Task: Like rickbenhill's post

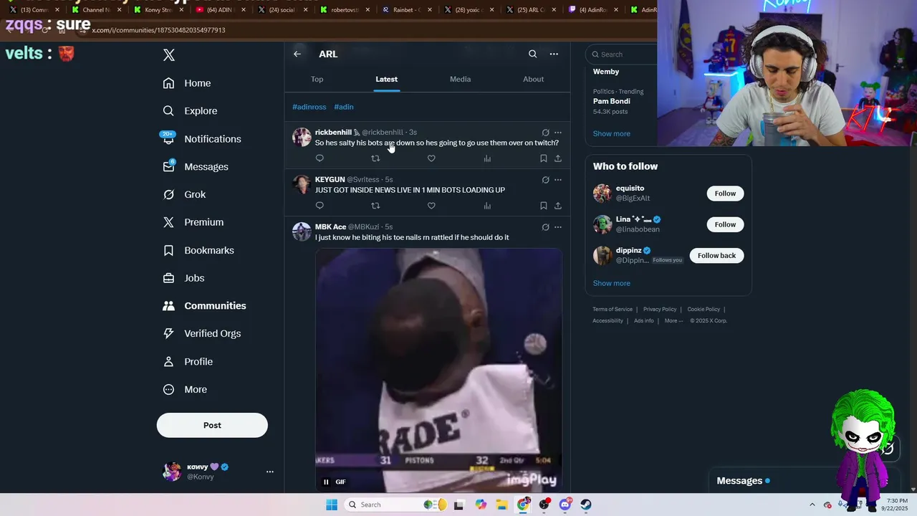Action: [x=431, y=158]
